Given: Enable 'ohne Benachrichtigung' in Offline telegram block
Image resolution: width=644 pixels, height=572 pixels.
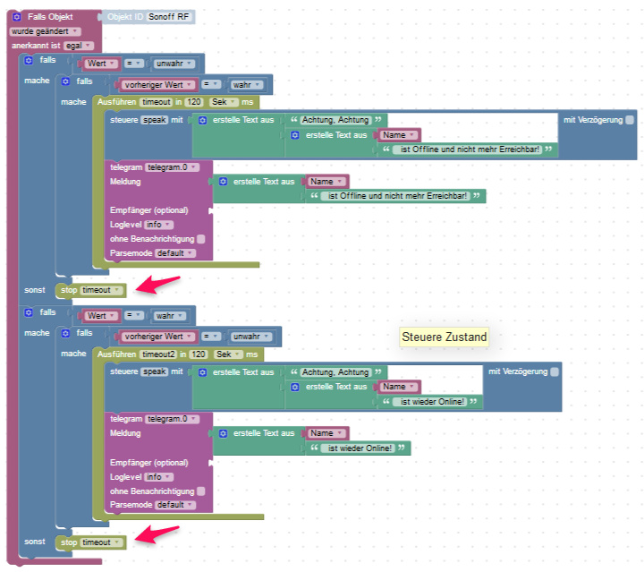Looking at the screenshot, I should coord(201,239).
